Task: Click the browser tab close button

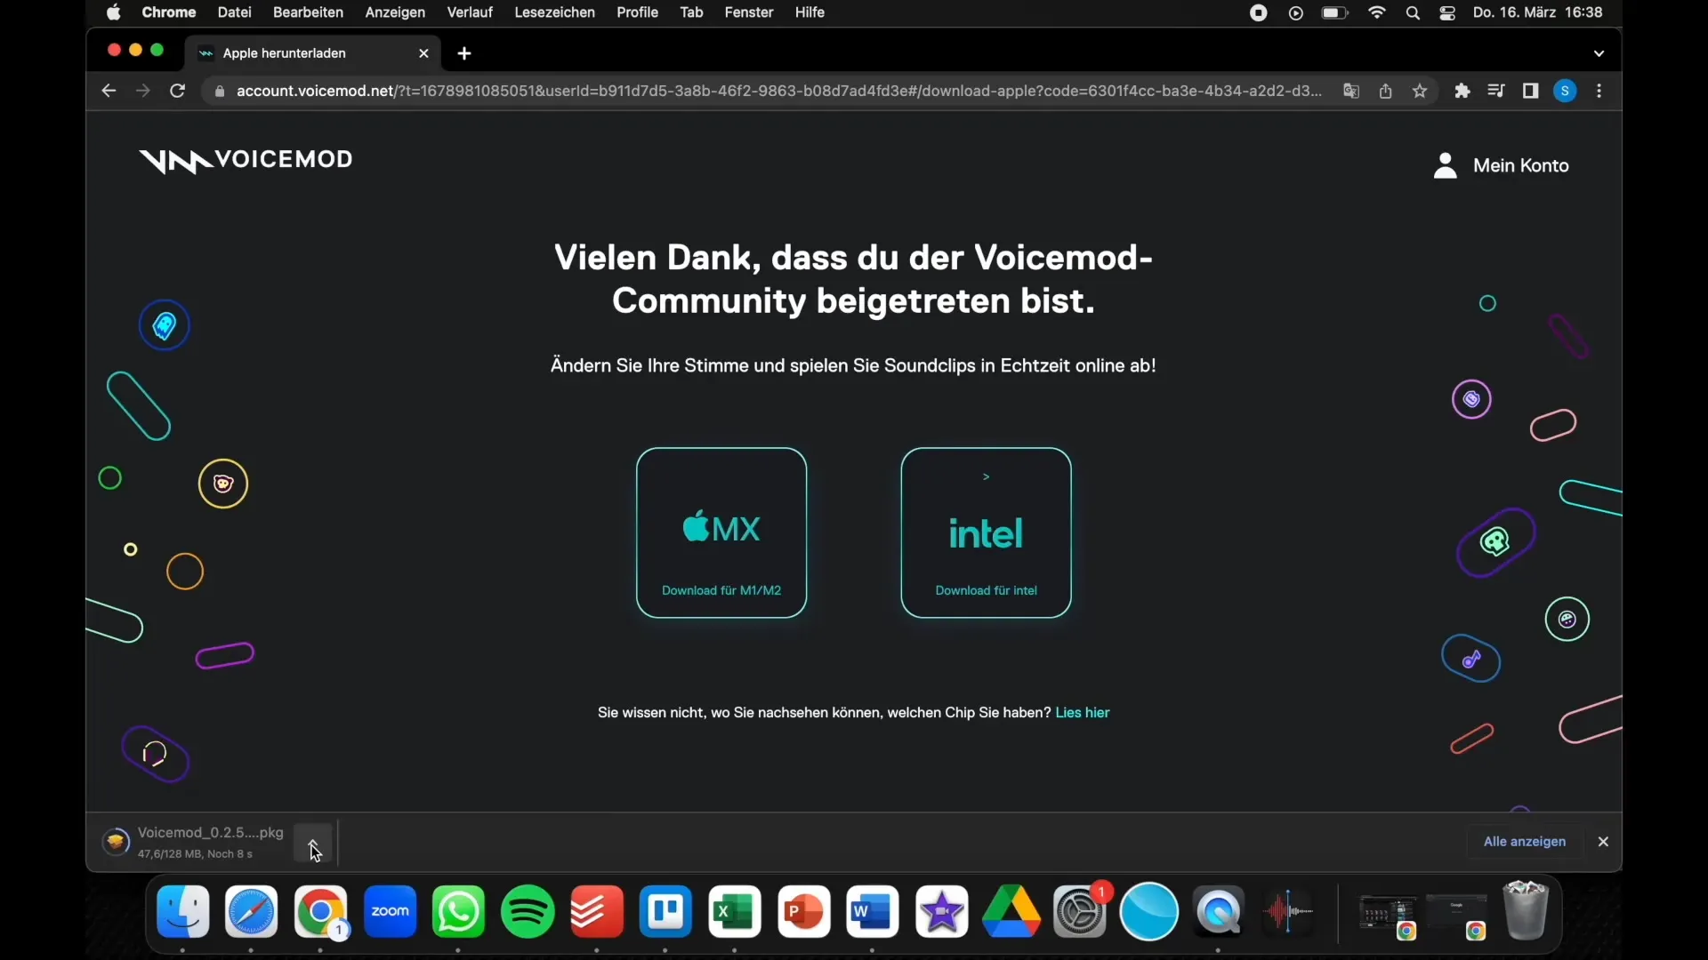Action: point(423,52)
